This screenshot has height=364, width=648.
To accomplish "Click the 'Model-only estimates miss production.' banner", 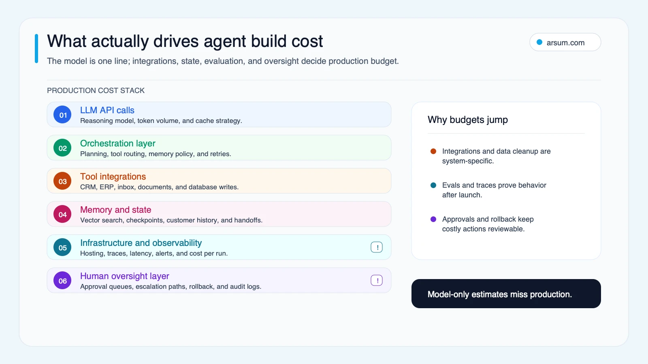I will (506, 294).
